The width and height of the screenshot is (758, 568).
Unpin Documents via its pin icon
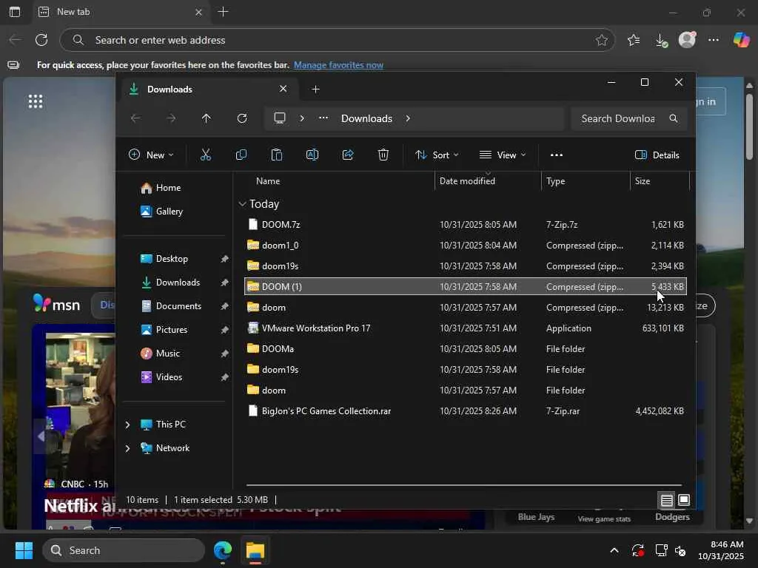tap(224, 306)
